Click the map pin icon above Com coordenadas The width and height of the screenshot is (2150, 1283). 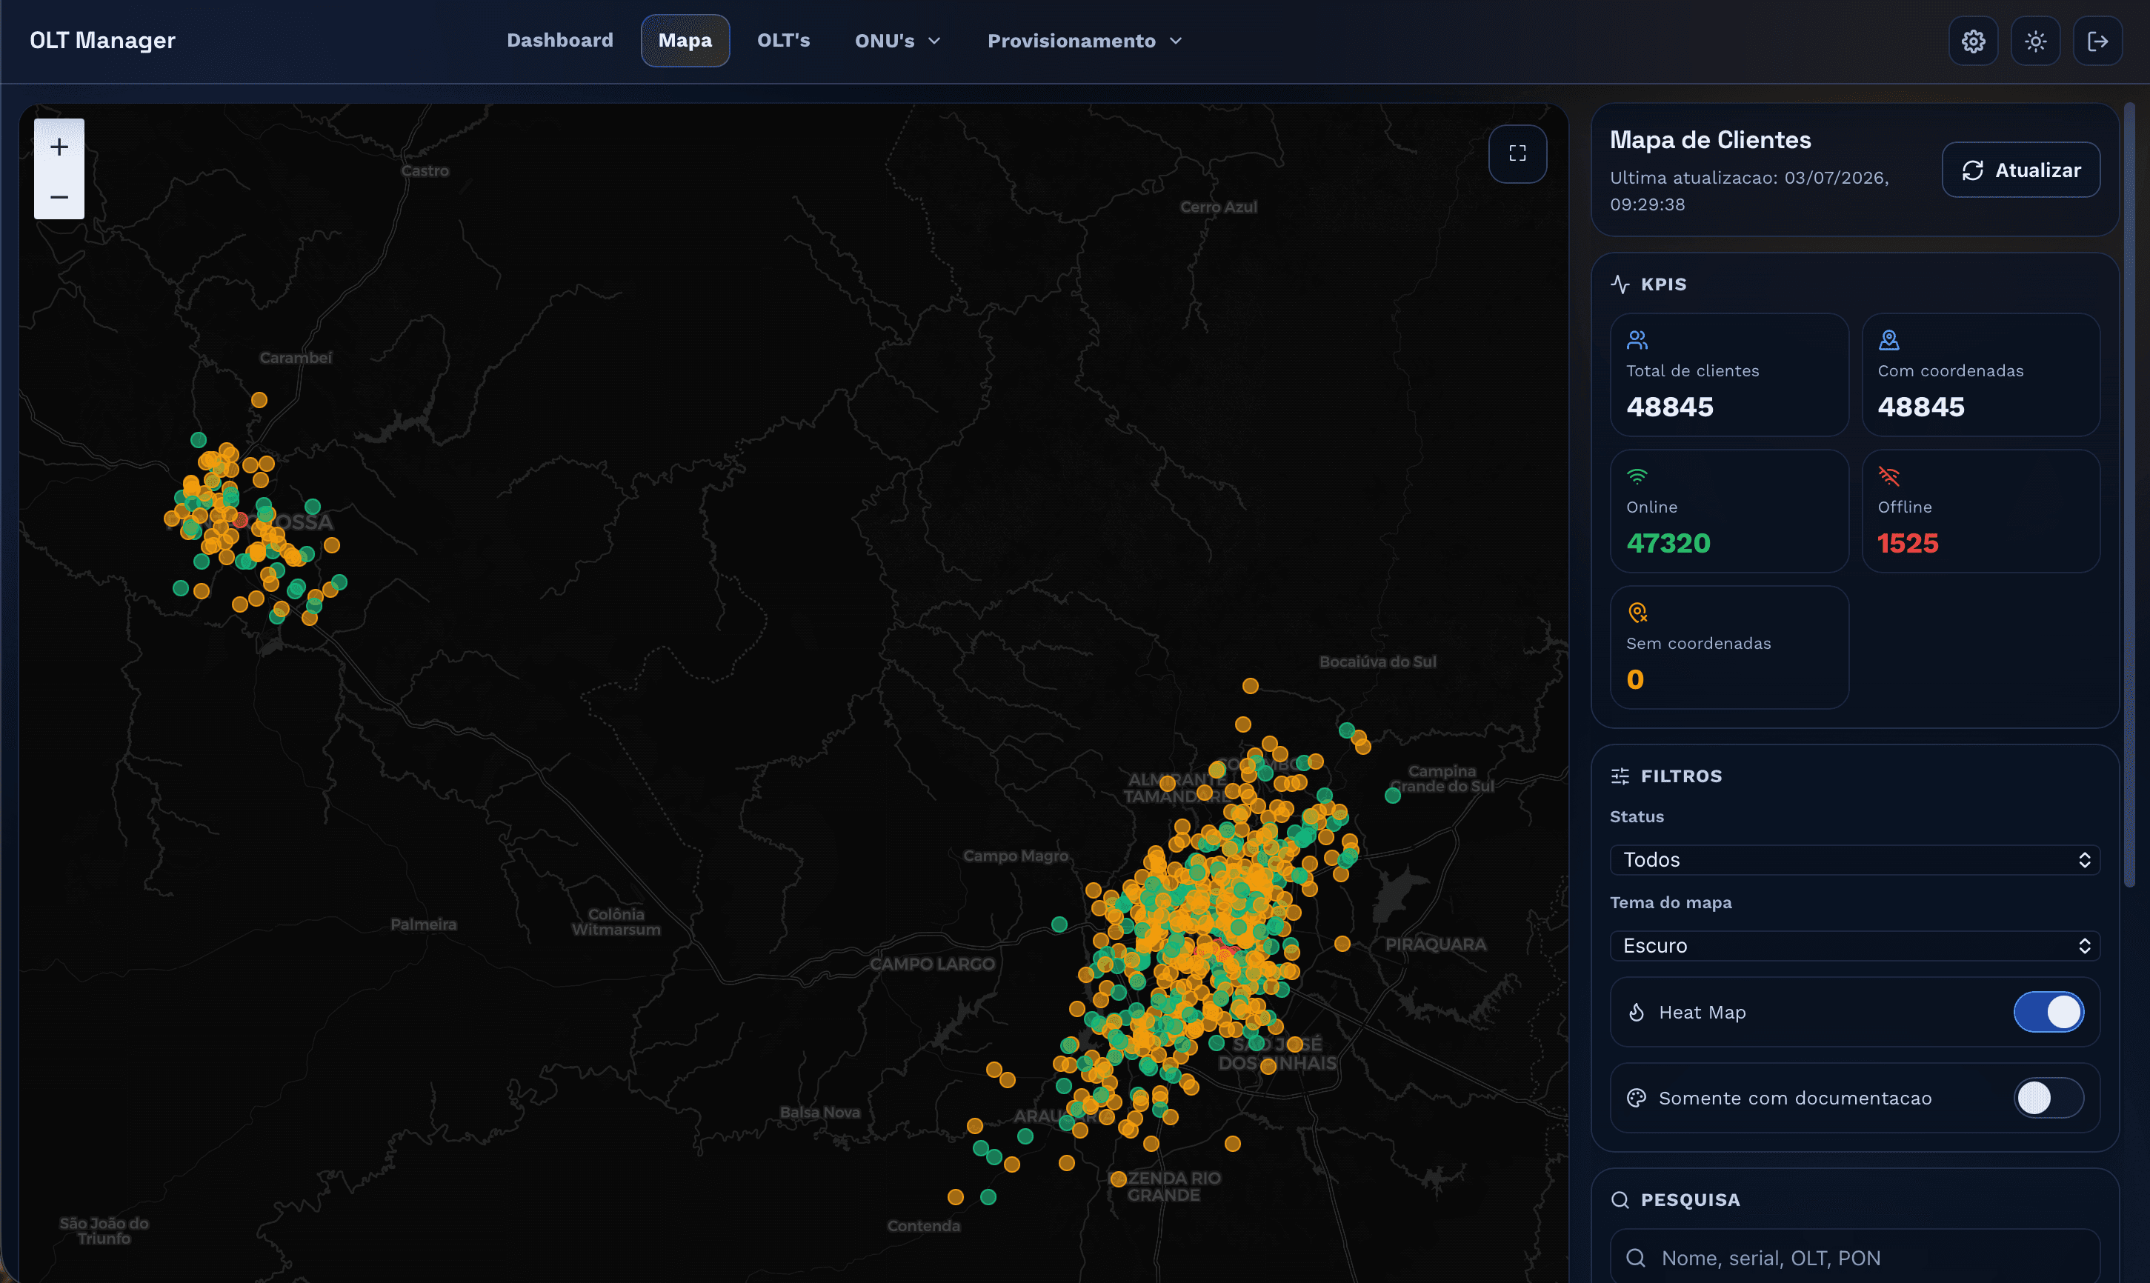pos(1889,340)
